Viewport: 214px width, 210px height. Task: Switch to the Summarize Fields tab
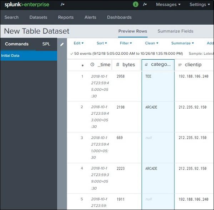(x=175, y=31)
